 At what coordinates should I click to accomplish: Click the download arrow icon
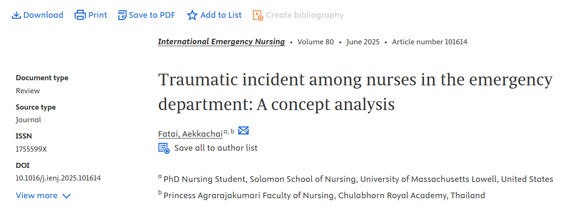pos(16,15)
